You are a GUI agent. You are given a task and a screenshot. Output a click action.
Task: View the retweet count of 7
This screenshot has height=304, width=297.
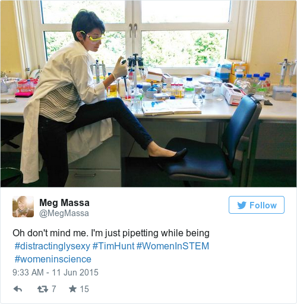pos(54,289)
